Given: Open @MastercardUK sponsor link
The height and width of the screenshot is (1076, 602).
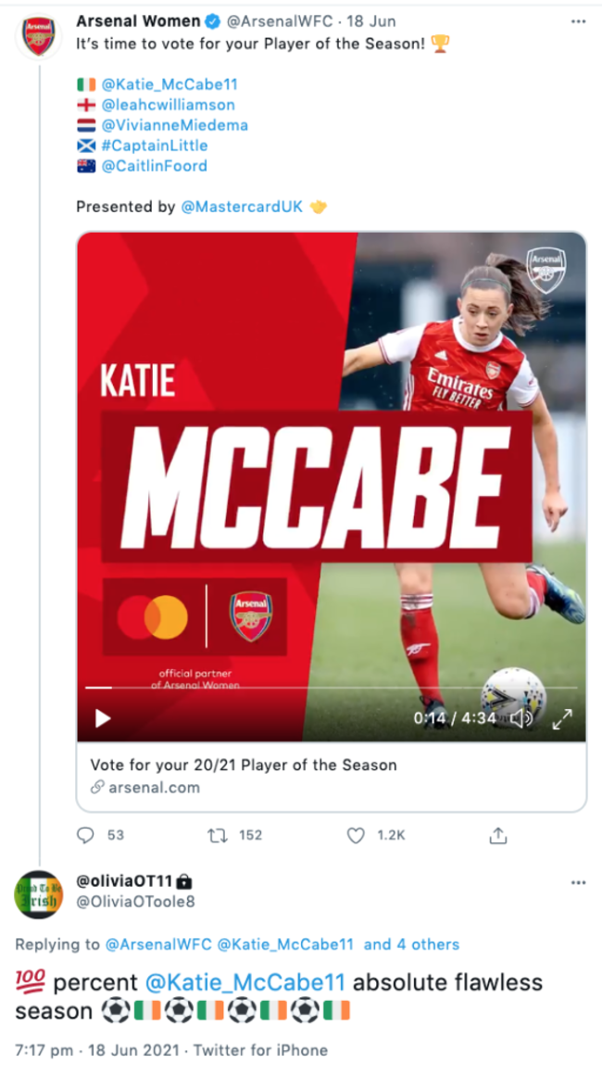Looking at the screenshot, I should coord(242,207).
